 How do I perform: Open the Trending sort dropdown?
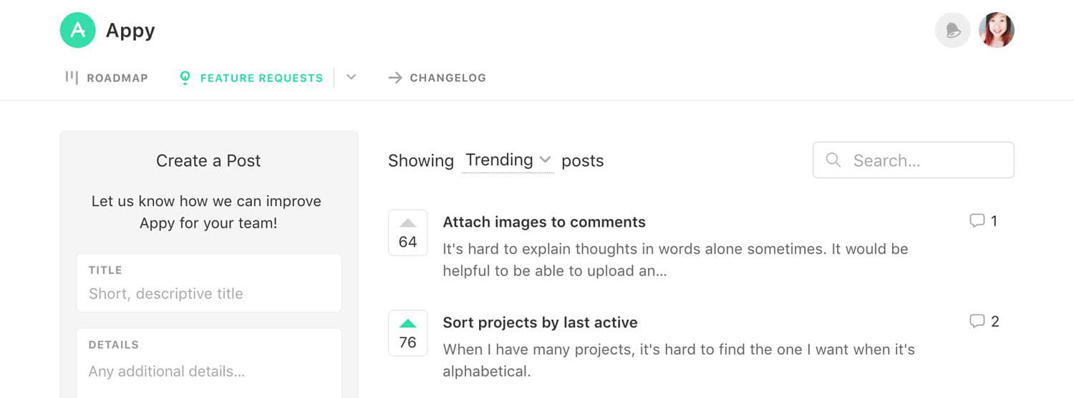click(x=508, y=160)
